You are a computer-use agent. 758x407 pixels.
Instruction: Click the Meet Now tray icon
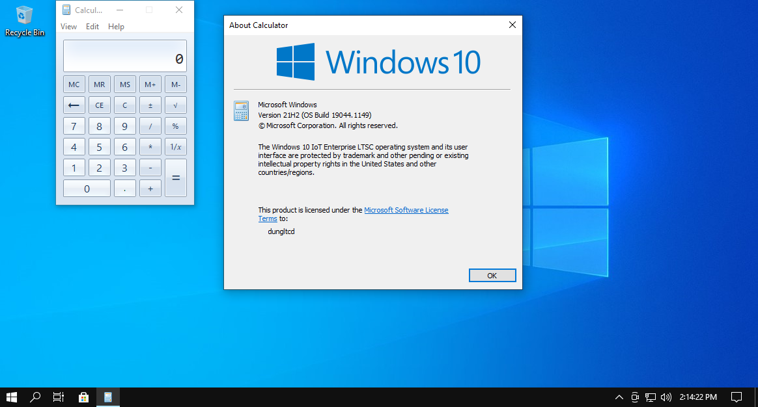(635, 397)
